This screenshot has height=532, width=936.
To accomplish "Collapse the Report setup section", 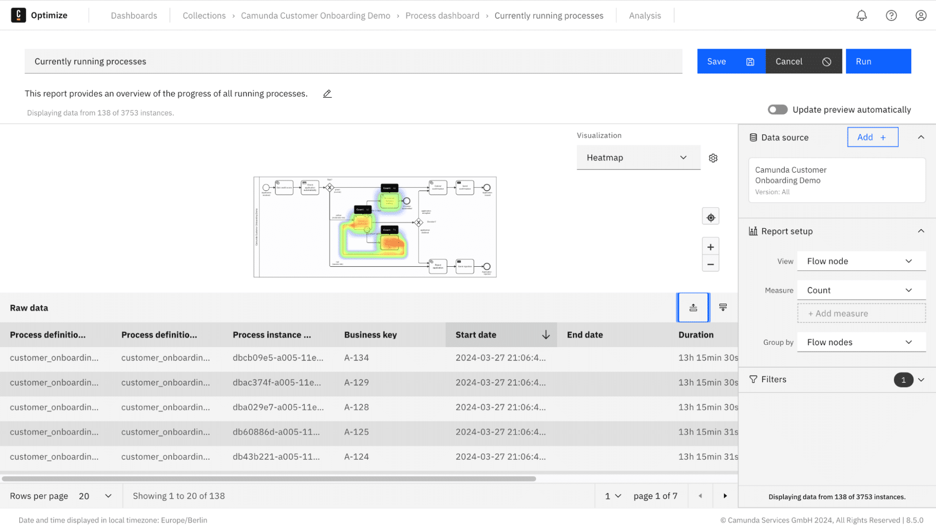I will pos(921,231).
